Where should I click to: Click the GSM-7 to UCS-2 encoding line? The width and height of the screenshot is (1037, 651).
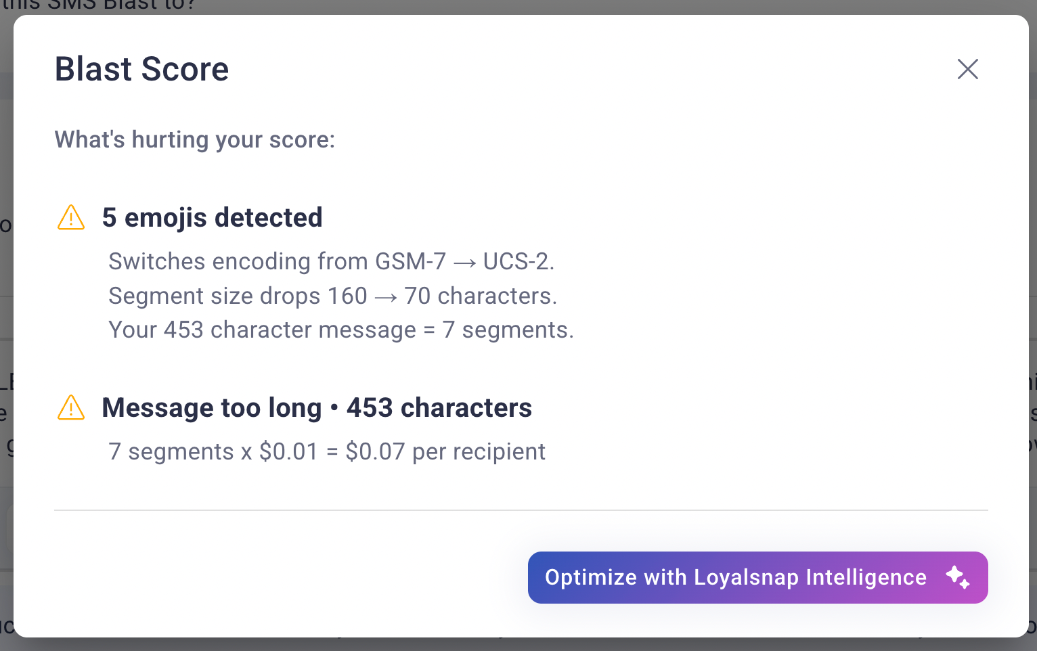[x=332, y=261]
